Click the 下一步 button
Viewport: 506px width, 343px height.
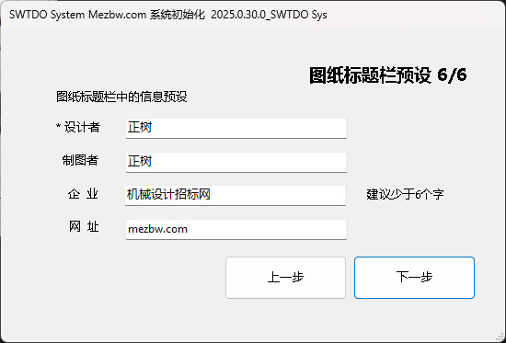414,278
